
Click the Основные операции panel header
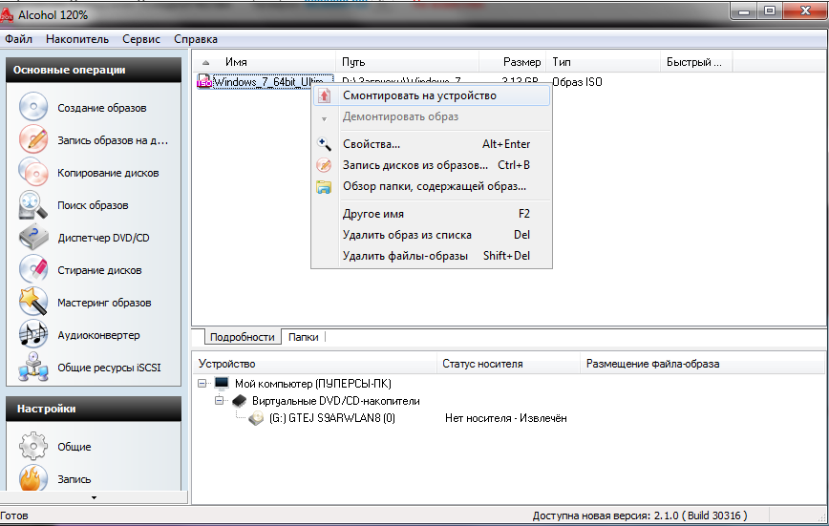[94, 70]
